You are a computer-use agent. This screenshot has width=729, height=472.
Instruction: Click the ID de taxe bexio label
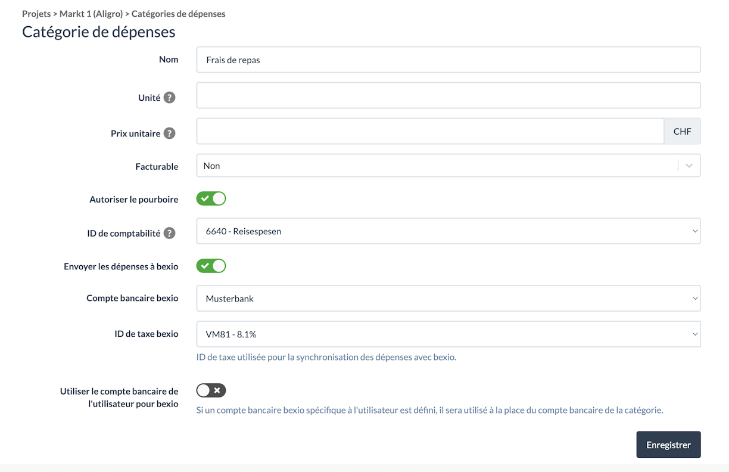click(147, 334)
